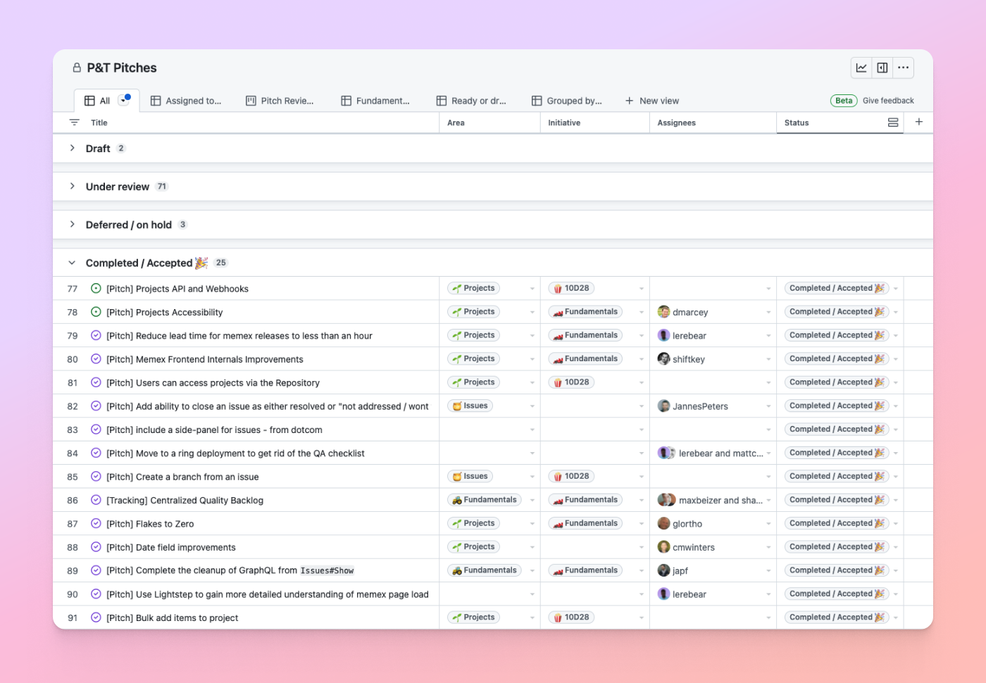
Task: Switch to the Grouped by tab
Action: [567, 101]
